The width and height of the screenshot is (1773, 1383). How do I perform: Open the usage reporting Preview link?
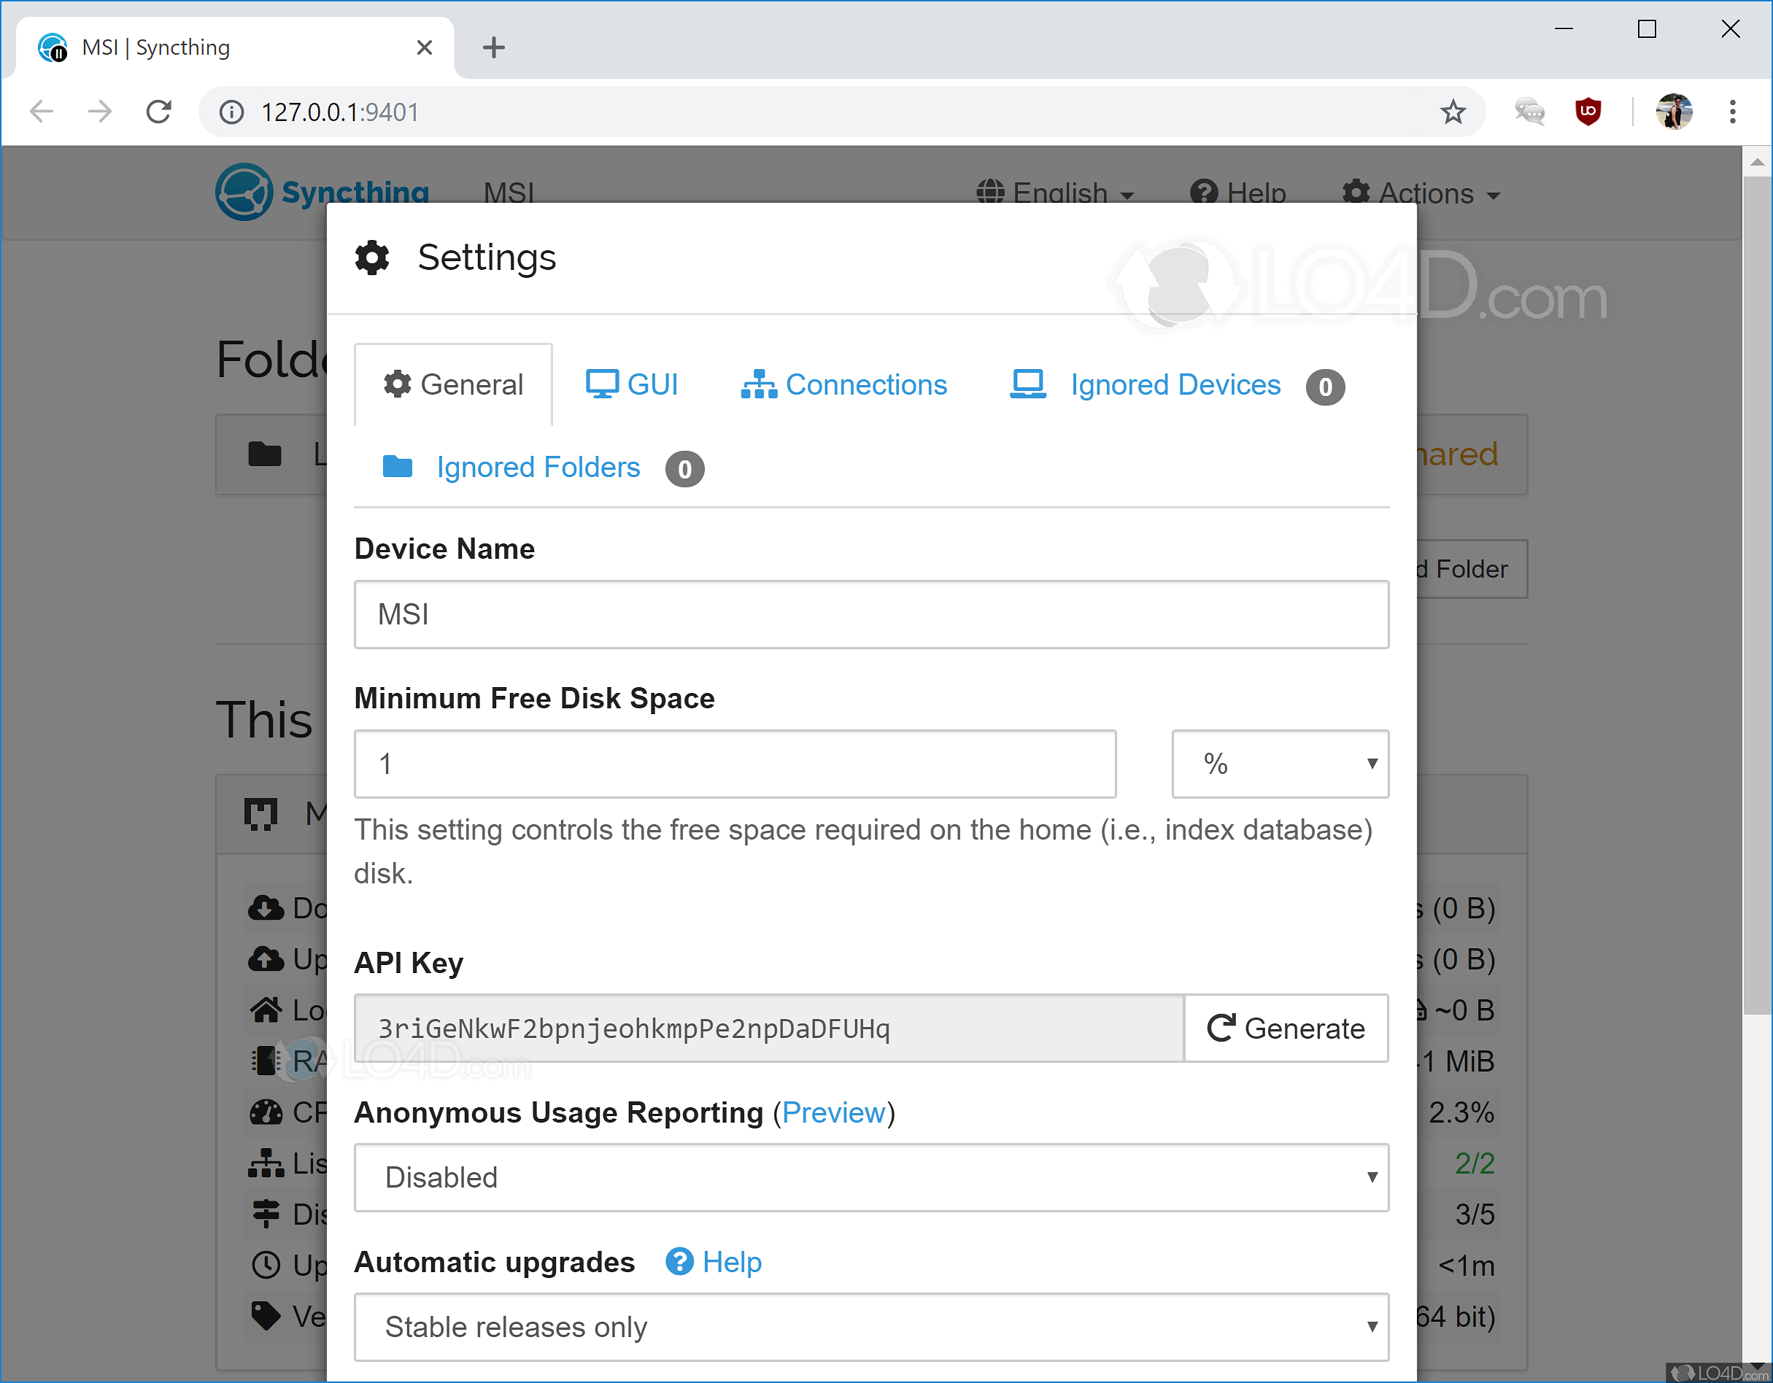click(835, 1112)
